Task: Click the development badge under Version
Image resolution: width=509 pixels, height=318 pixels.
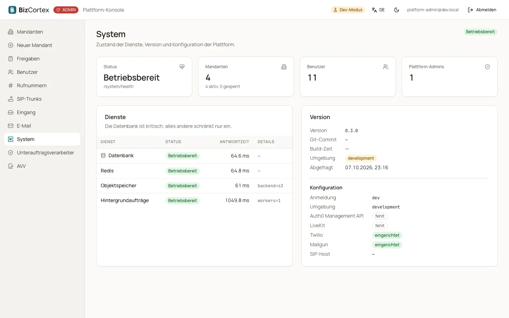Action: tap(361, 158)
